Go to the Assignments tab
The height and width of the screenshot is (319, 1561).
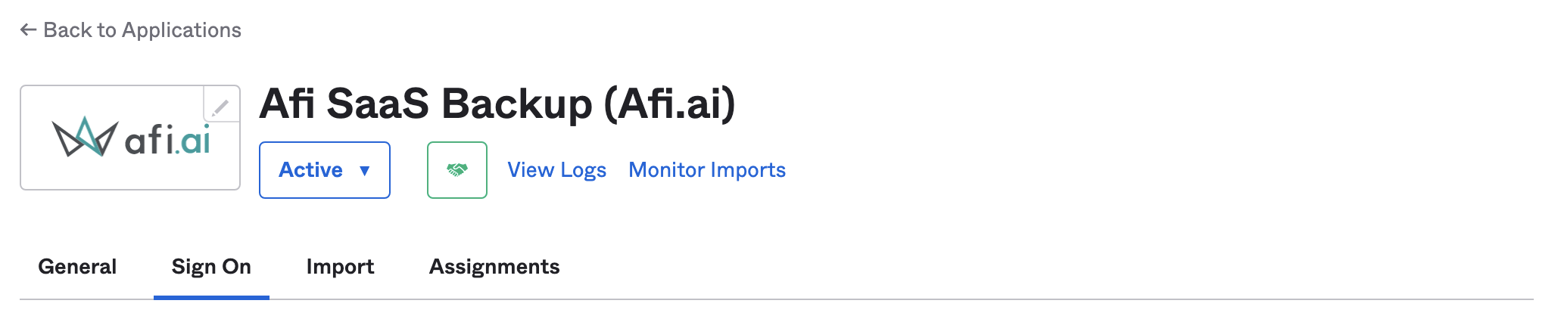494,267
